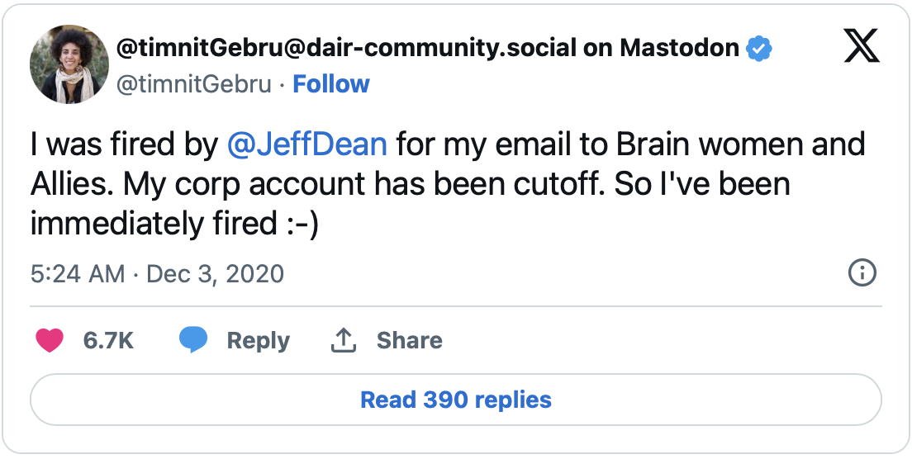The image size is (912, 459).
Task: Like the tweet with the heart icon
Action: click(x=50, y=340)
